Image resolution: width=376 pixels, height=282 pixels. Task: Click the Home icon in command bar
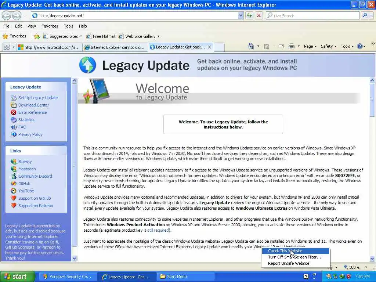pyautogui.click(x=251, y=46)
